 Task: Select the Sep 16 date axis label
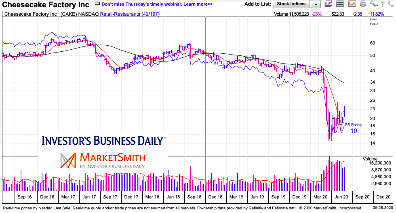coord(25,197)
